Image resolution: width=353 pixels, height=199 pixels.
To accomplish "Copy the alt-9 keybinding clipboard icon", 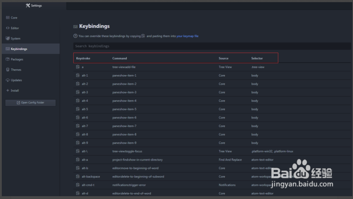I will 77,143.
